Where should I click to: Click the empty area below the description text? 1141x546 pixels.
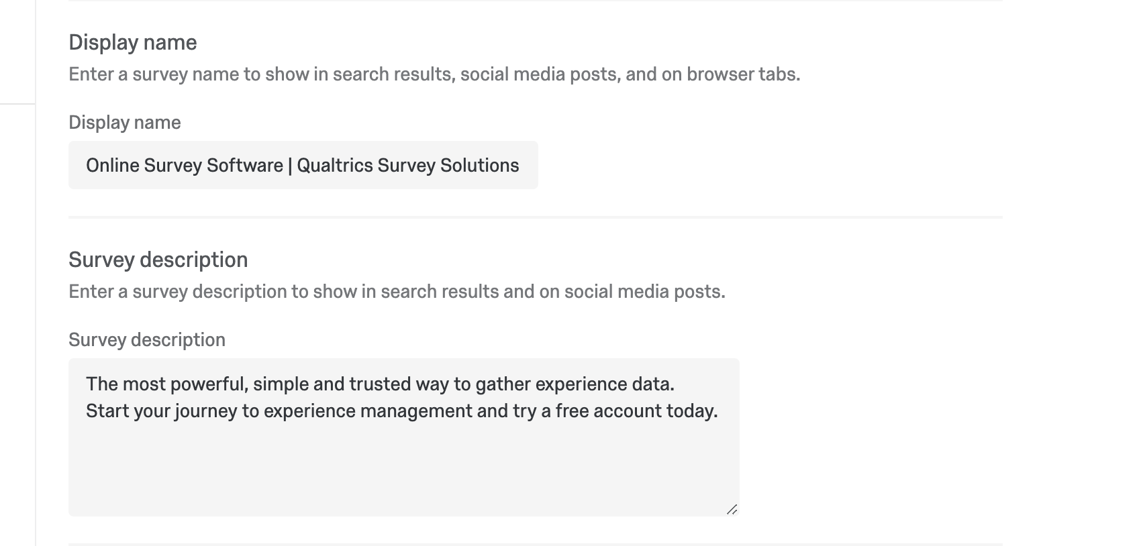(403, 470)
